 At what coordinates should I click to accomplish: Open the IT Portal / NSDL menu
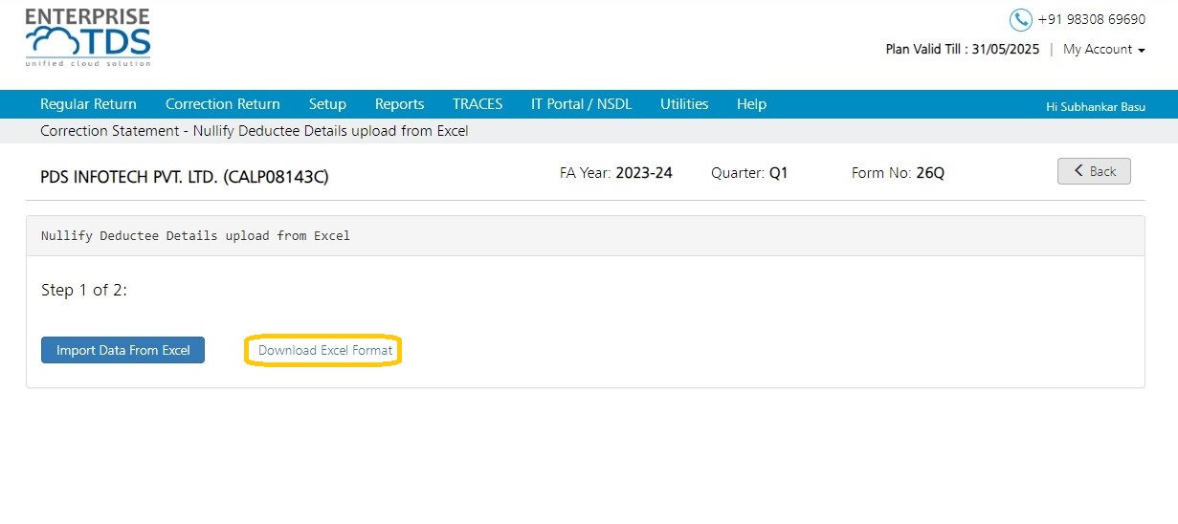coord(582,104)
